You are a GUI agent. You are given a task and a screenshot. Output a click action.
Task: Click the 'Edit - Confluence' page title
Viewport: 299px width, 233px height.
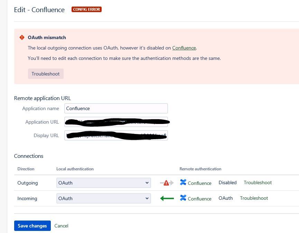click(39, 10)
